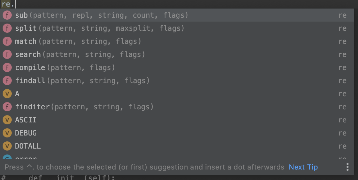Choose the search(pattern, string, flags) entry
This screenshot has height=180, width=358.
[80, 55]
